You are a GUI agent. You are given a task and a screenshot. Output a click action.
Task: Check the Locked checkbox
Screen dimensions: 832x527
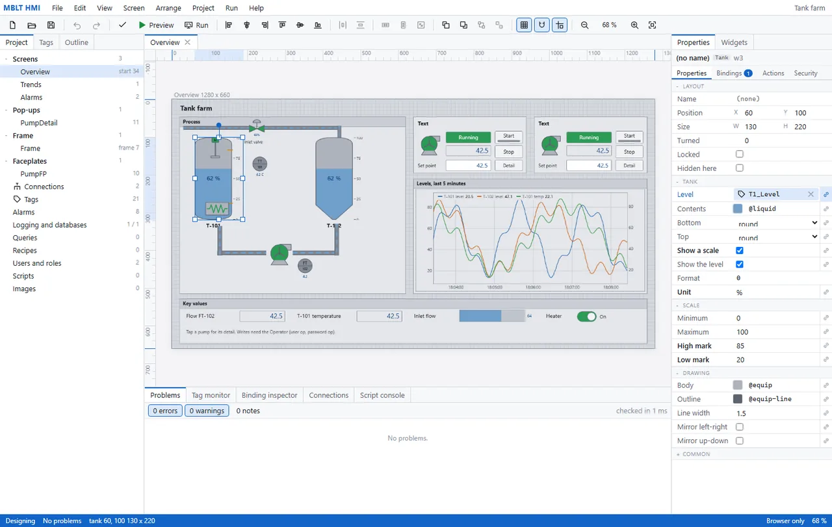point(739,155)
